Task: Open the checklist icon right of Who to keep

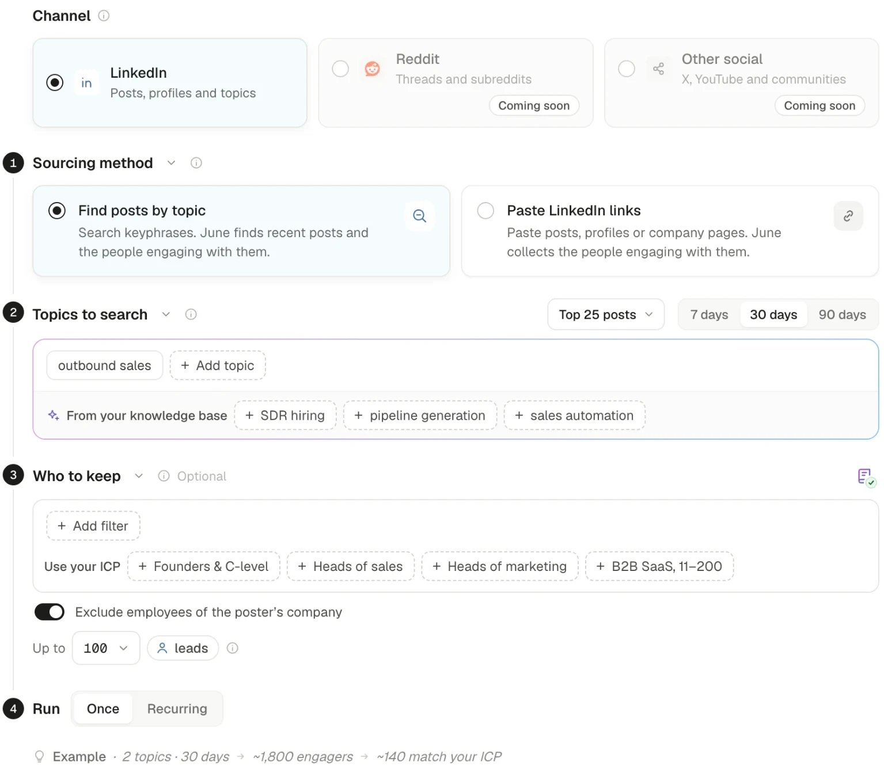Action: tap(866, 477)
